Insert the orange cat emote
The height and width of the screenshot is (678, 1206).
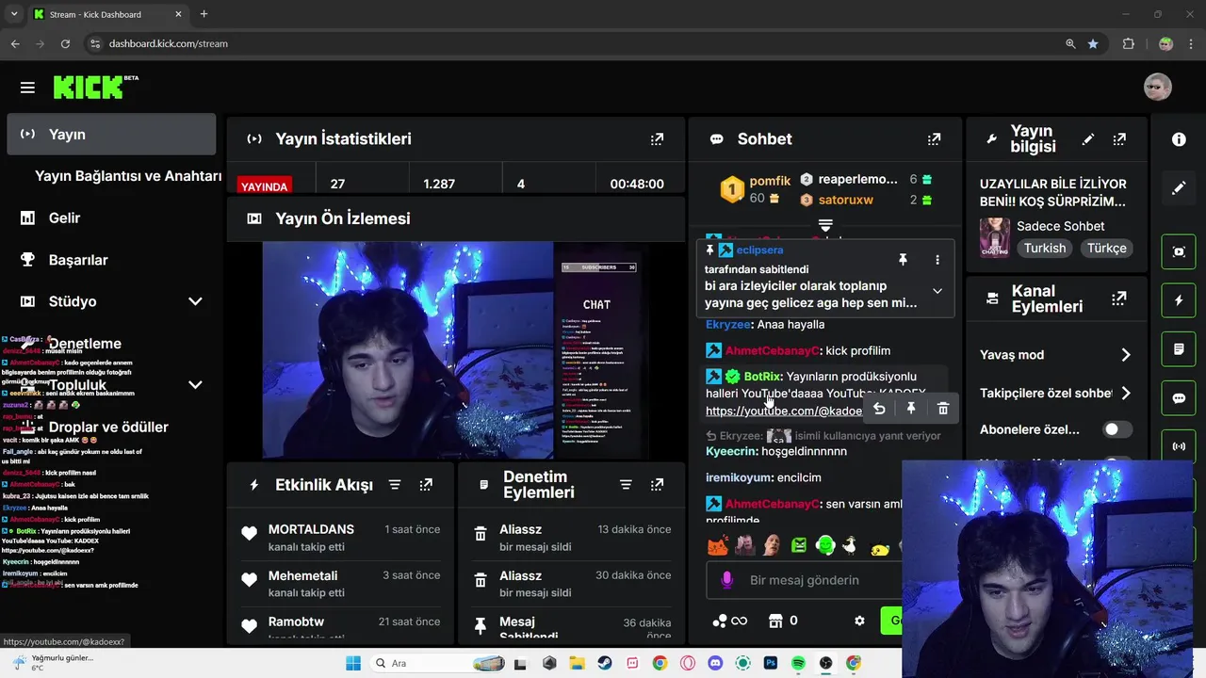718,544
